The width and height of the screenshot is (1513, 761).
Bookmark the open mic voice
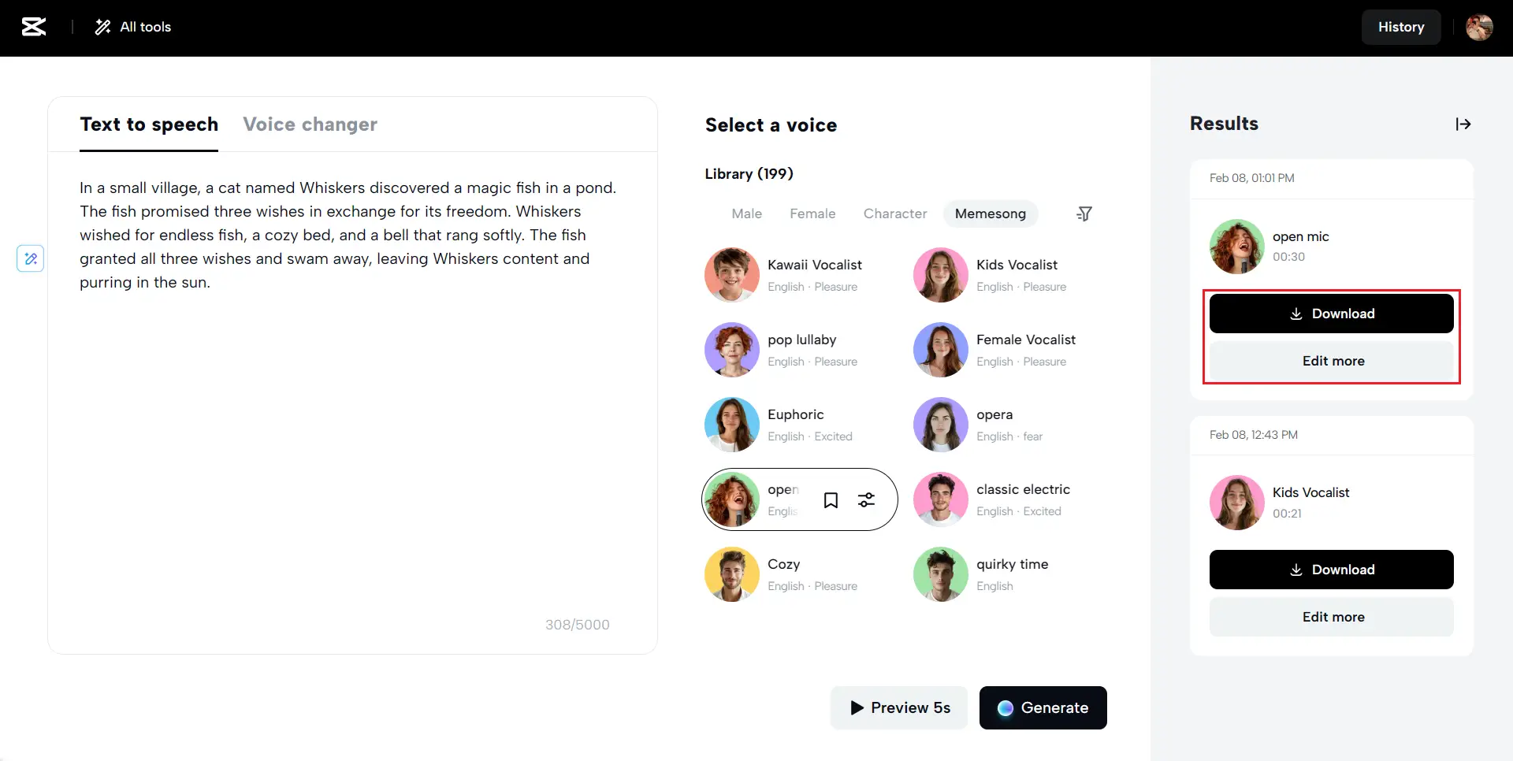pyautogui.click(x=831, y=500)
